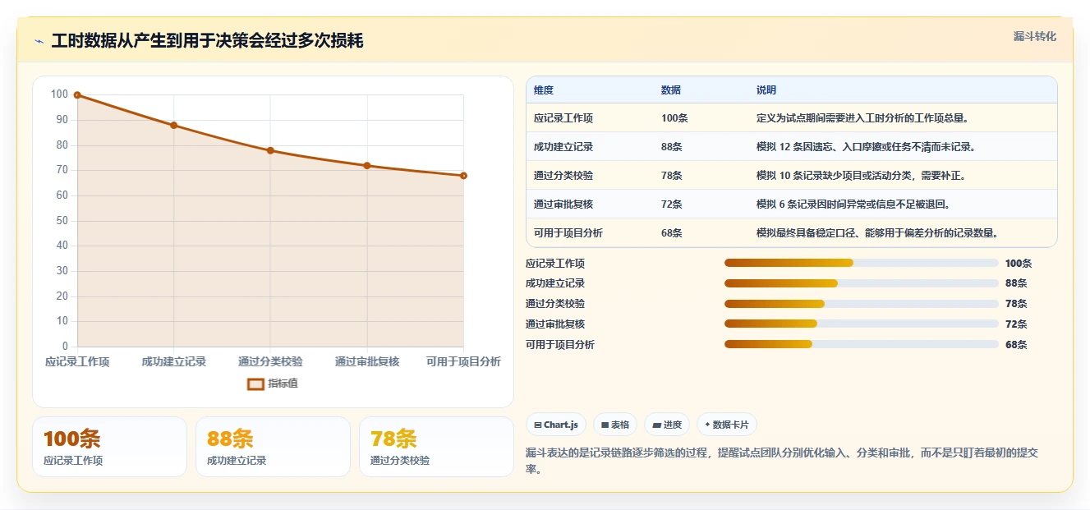This screenshot has height=510, width=1090.
Task: Click the description starting 模拟 10 条记录缺少
Action: coord(862,176)
